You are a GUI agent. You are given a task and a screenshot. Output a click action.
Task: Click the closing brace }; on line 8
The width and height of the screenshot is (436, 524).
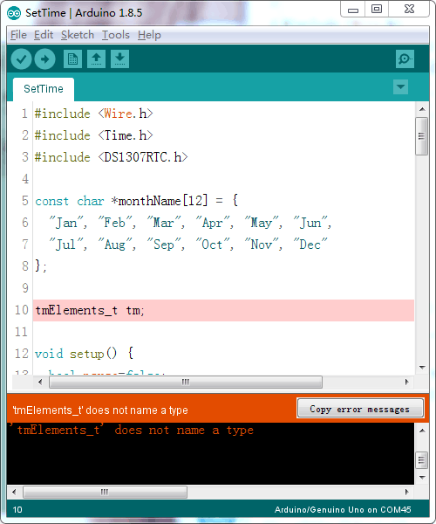tap(41, 266)
